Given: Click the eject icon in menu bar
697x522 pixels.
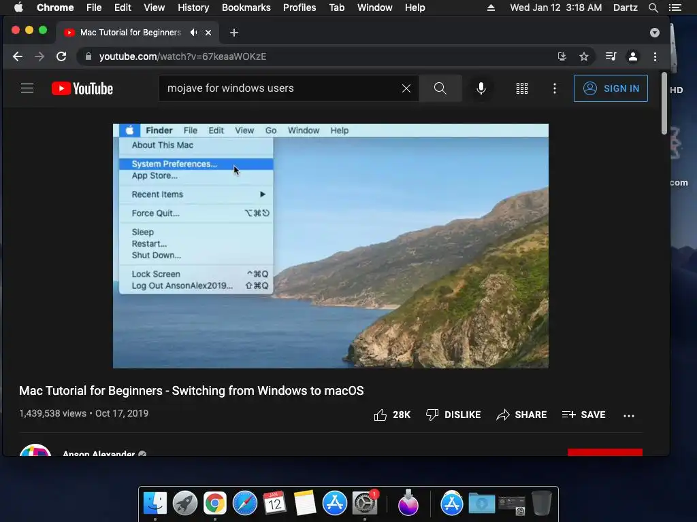Looking at the screenshot, I should coord(491,7).
